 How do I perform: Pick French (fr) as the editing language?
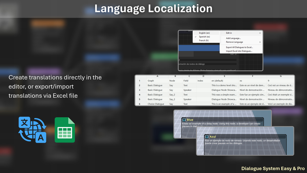[206, 40]
